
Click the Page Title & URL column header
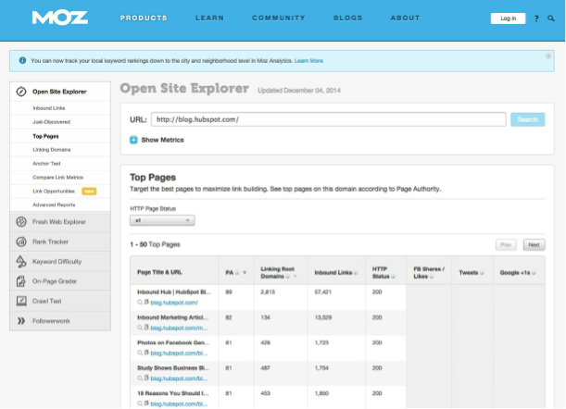coord(159,272)
